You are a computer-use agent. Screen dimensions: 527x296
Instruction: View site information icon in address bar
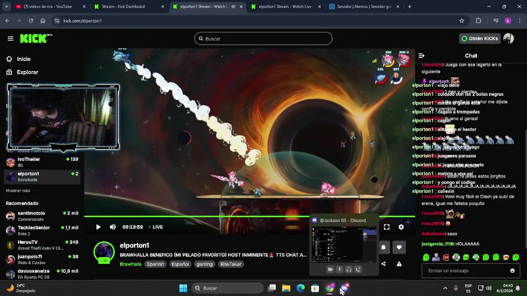[57, 21]
